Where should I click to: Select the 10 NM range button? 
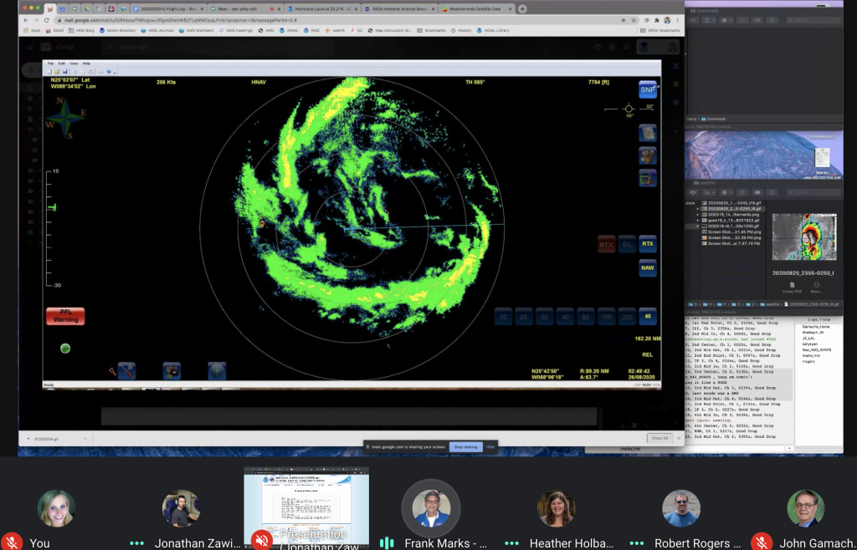(x=503, y=317)
